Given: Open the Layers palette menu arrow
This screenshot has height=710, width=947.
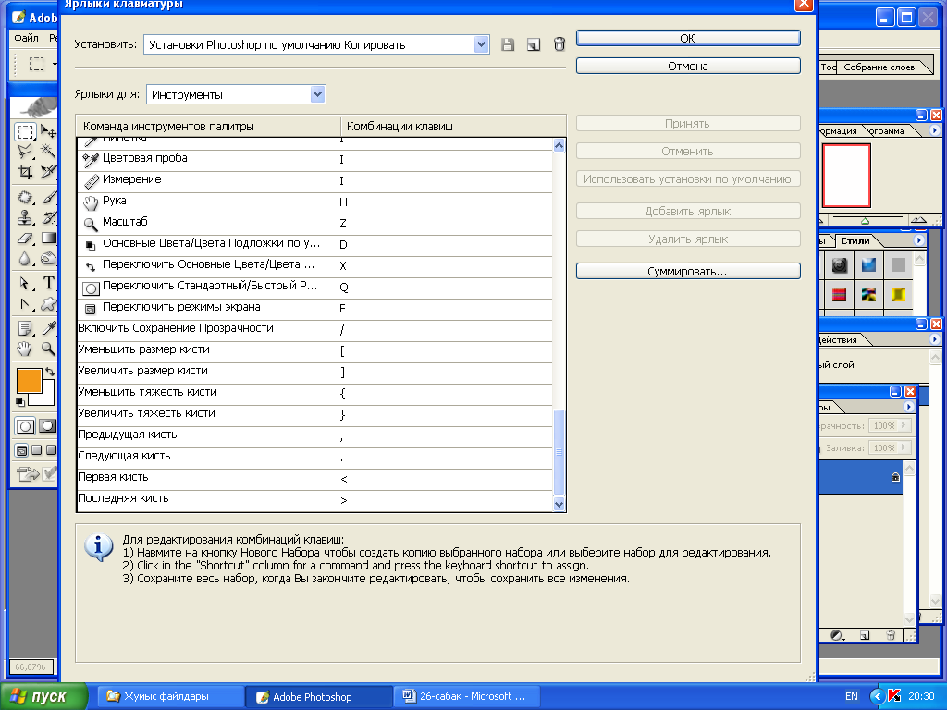Looking at the screenshot, I should pos(908,407).
